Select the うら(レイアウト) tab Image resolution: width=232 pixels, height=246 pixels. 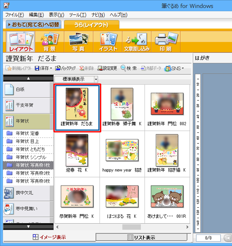(x=92, y=25)
